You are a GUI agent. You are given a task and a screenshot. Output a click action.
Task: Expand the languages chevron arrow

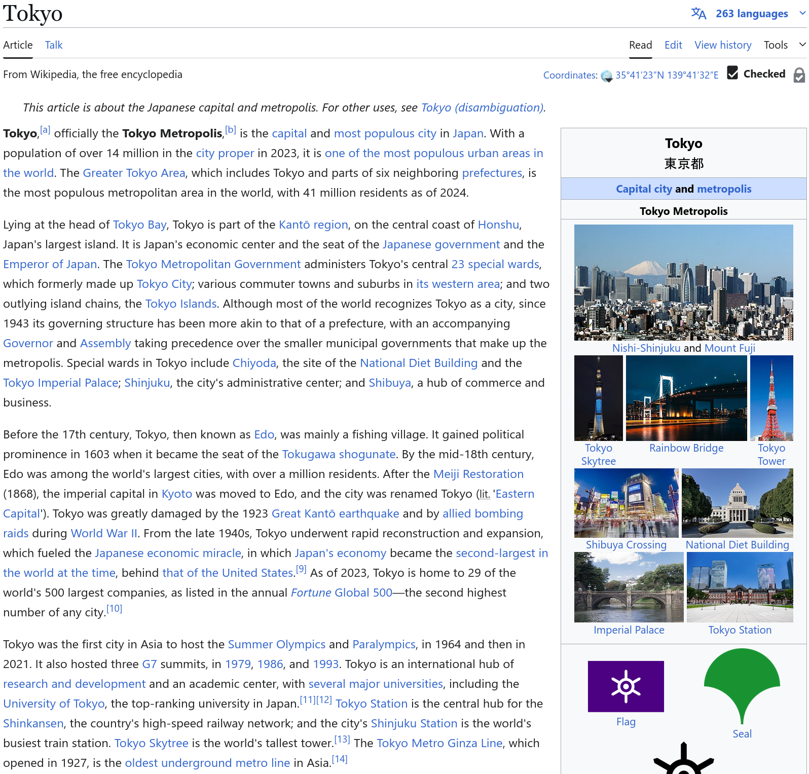[802, 14]
